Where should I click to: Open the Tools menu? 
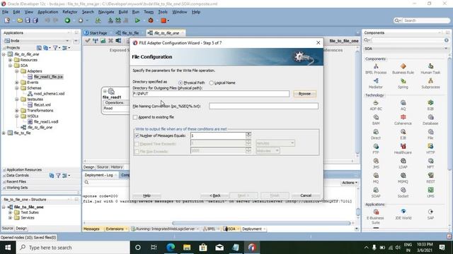coord(163,12)
